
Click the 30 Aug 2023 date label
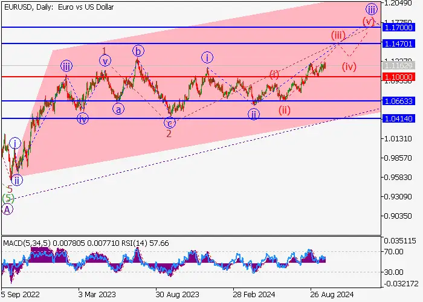(178, 295)
